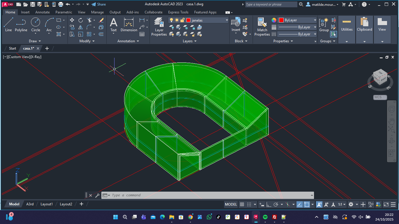Open Layer Properties manager
Viewport: 399px width, 224px height.
point(159,27)
